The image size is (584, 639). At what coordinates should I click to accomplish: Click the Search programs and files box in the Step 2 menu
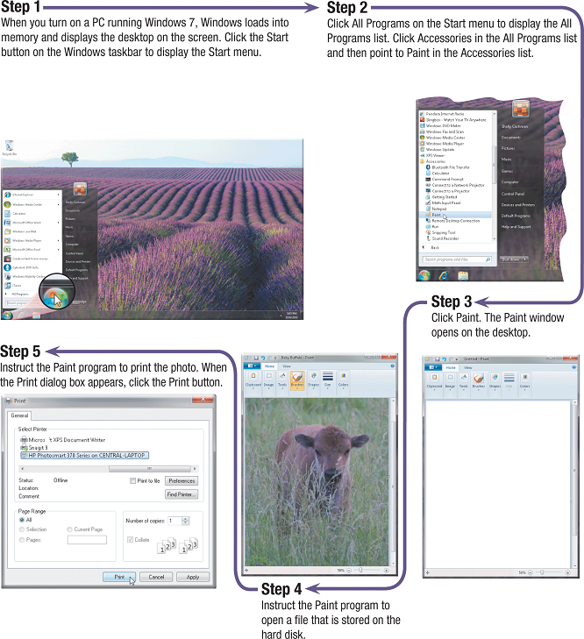click(457, 259)
